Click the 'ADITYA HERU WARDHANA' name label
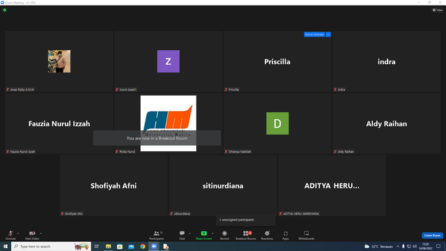Viewport: 446px width, 251px height. click(301, 213)
